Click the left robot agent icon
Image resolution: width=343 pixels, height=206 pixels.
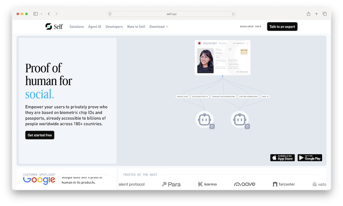click(204, 120)
